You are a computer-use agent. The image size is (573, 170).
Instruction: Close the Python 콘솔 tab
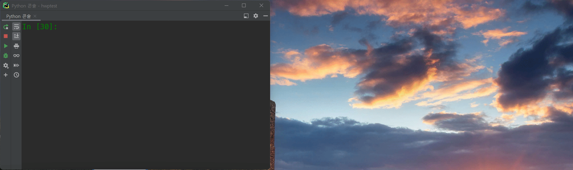35,16
